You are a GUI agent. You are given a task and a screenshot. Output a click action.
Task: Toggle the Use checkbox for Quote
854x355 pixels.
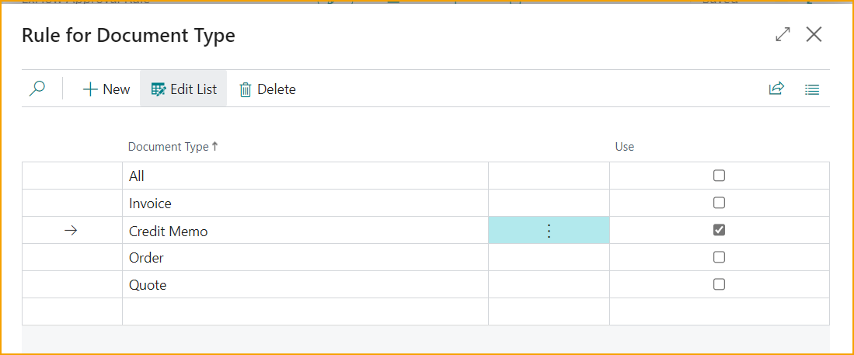(719, 284)
